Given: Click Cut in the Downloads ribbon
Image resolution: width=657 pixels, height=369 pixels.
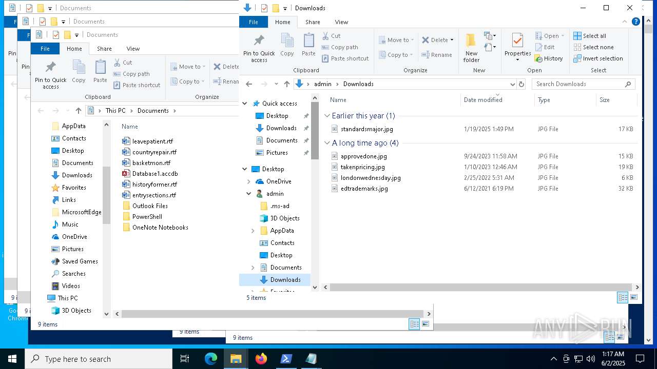Looking at the screenshot, I should [331, 36].
